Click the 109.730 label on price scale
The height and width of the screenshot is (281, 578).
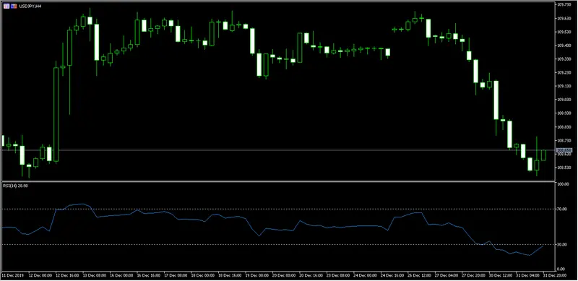563,4
